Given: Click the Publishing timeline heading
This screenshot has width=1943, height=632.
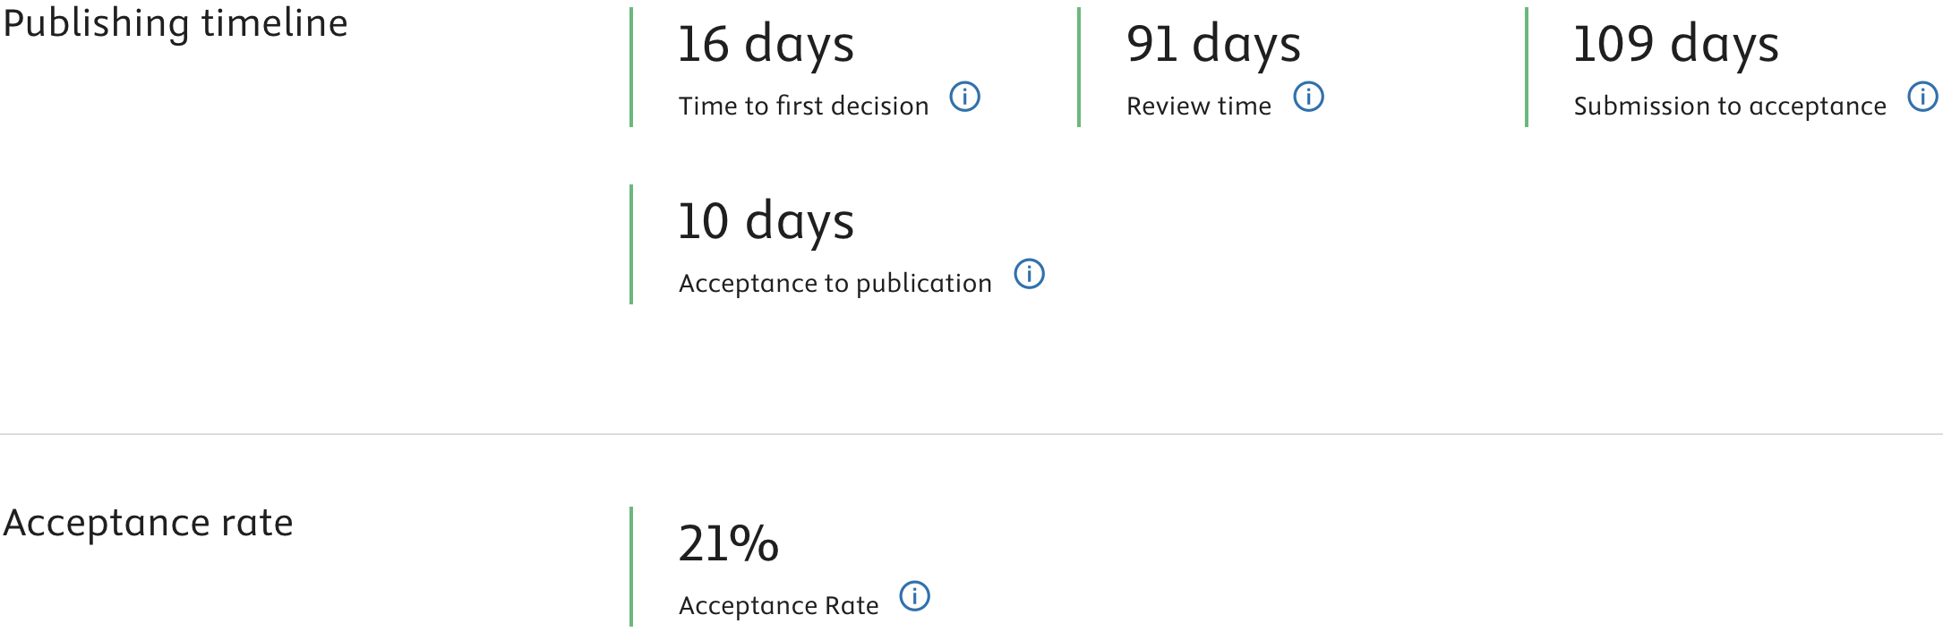Looking at the screenshot, I should [175, 23].
